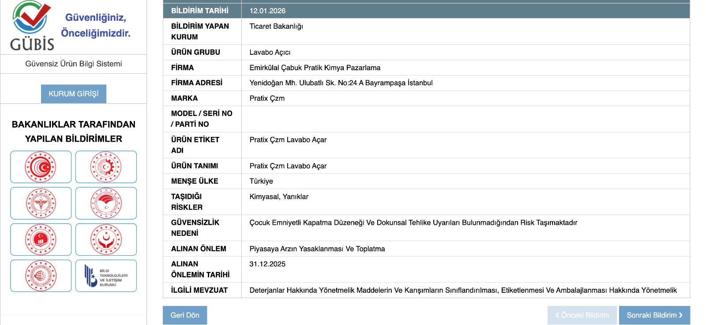Open the Tarım ve Orman Bakanlığı emblem
The image size is (706, 325).
[106, 203]
